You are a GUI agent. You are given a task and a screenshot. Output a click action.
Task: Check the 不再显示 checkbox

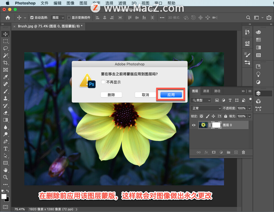[x=103, y=82]
